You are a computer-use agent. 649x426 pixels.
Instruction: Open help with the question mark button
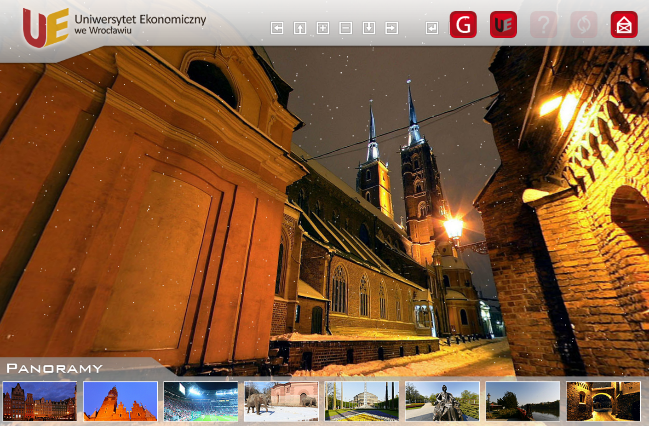coord(544,24)
